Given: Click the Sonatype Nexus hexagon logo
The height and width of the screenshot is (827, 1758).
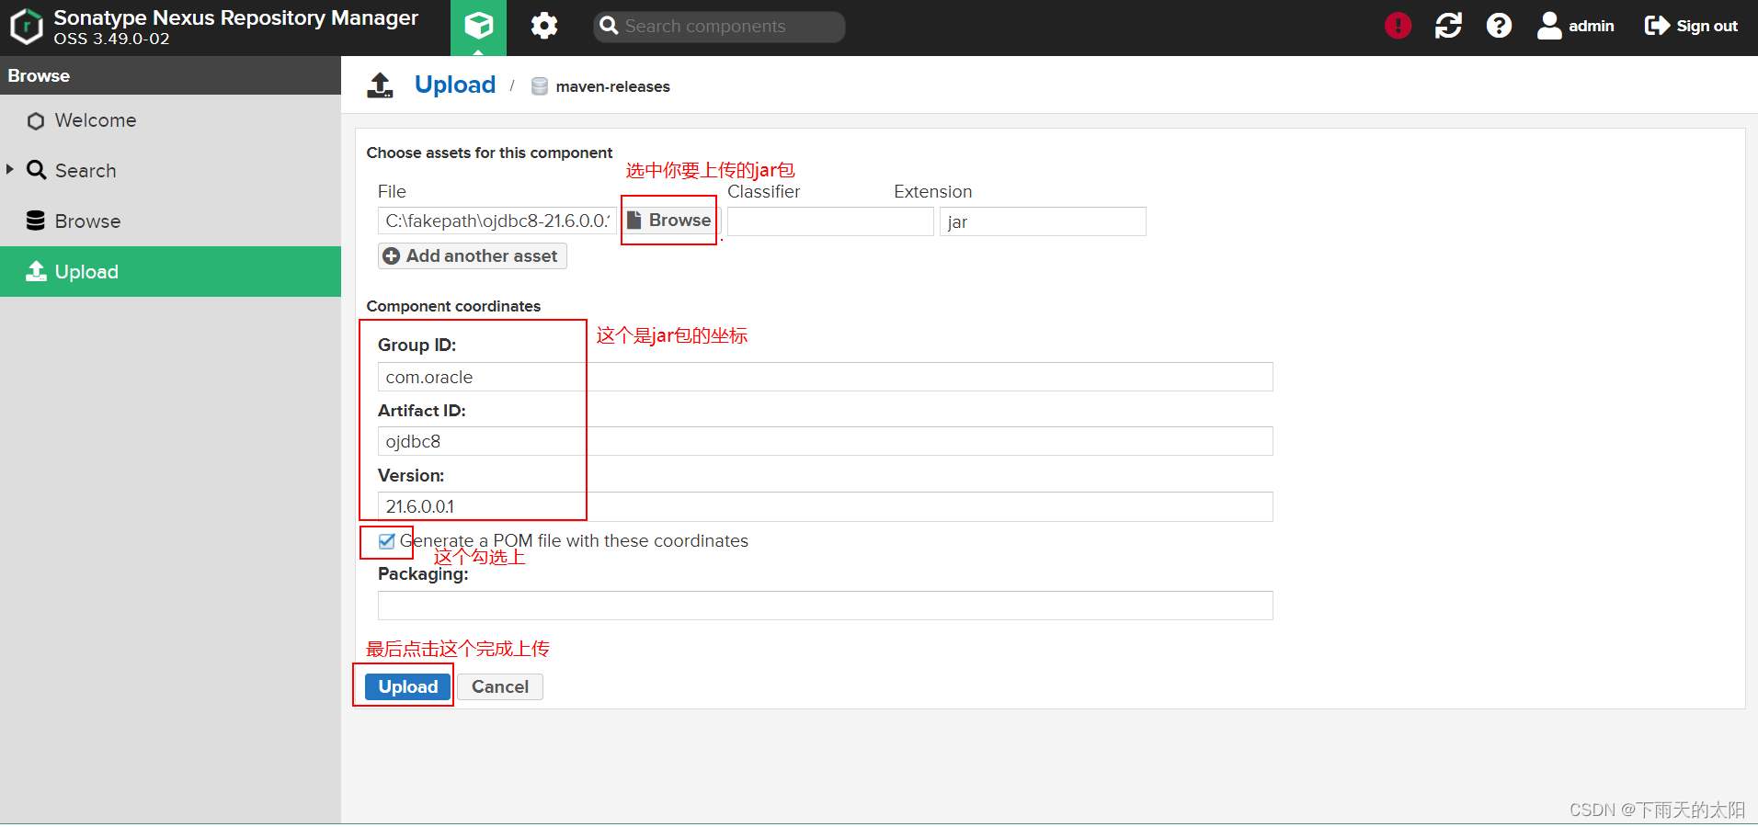Looking at the screenshot, I should (27, 27).
